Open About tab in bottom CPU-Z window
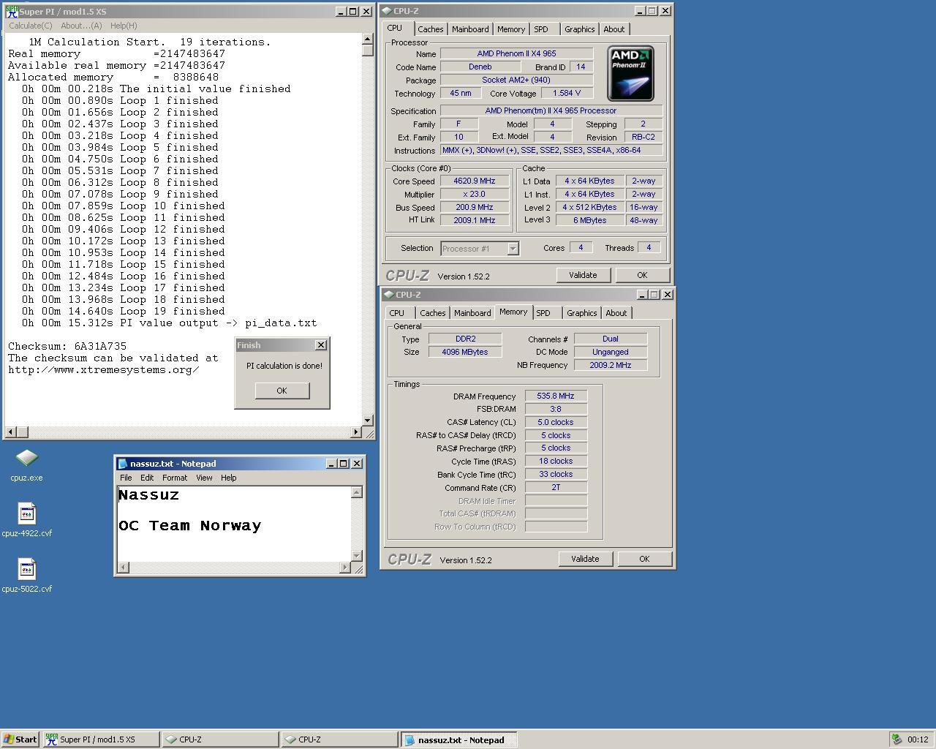This screenshot has height=749, width=936. (x=616, y=313)
